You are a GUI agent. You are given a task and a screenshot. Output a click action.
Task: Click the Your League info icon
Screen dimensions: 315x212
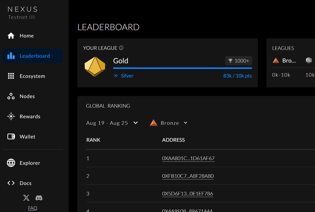click(x=121, y=48)
